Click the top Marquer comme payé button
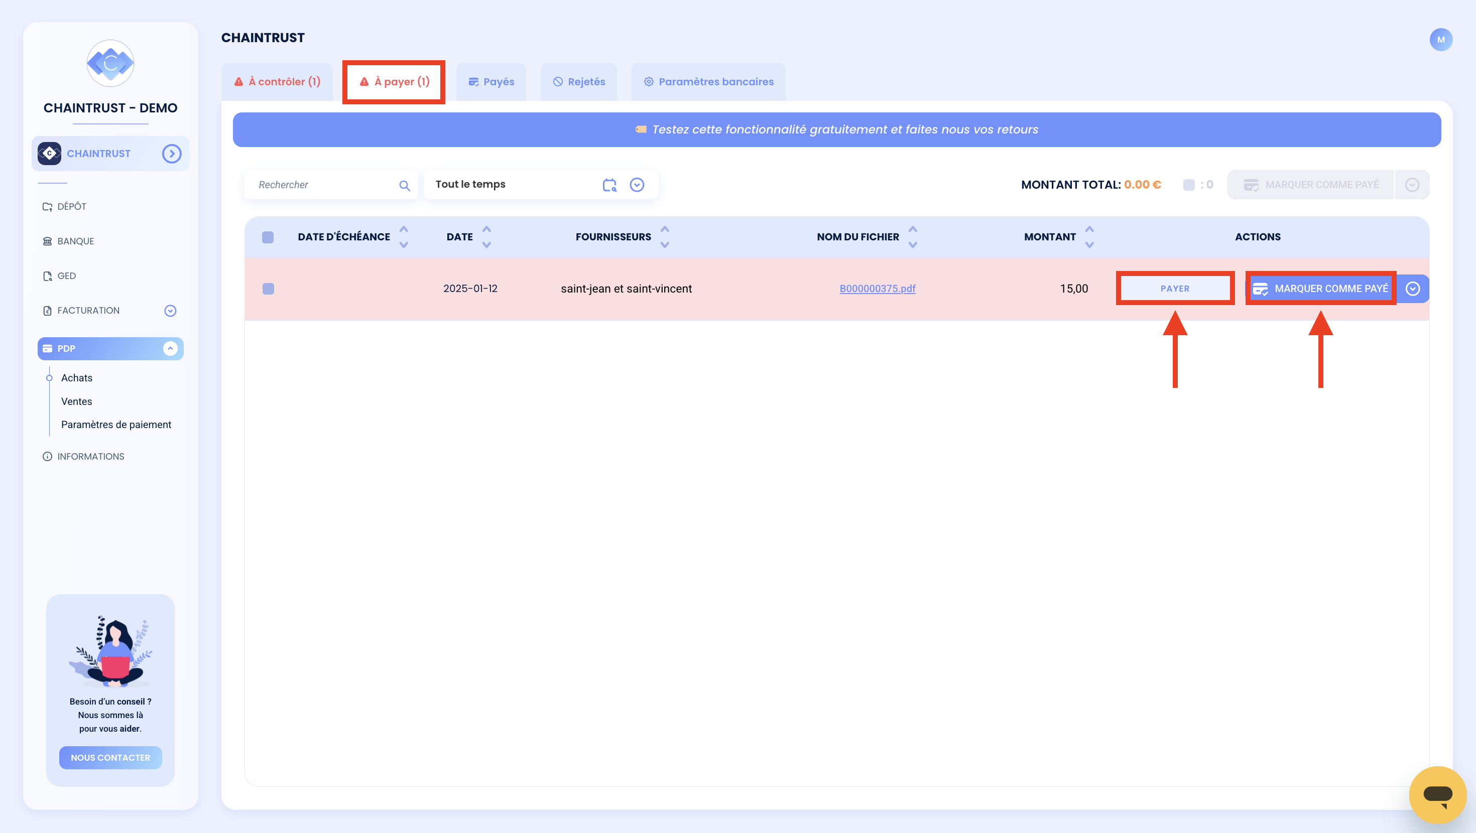Viewport: 1476px width, 833px height. click(1311, 185)
